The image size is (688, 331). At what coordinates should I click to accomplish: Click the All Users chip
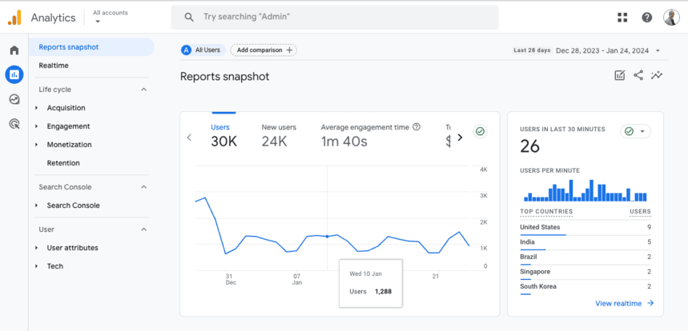point(203,50)
